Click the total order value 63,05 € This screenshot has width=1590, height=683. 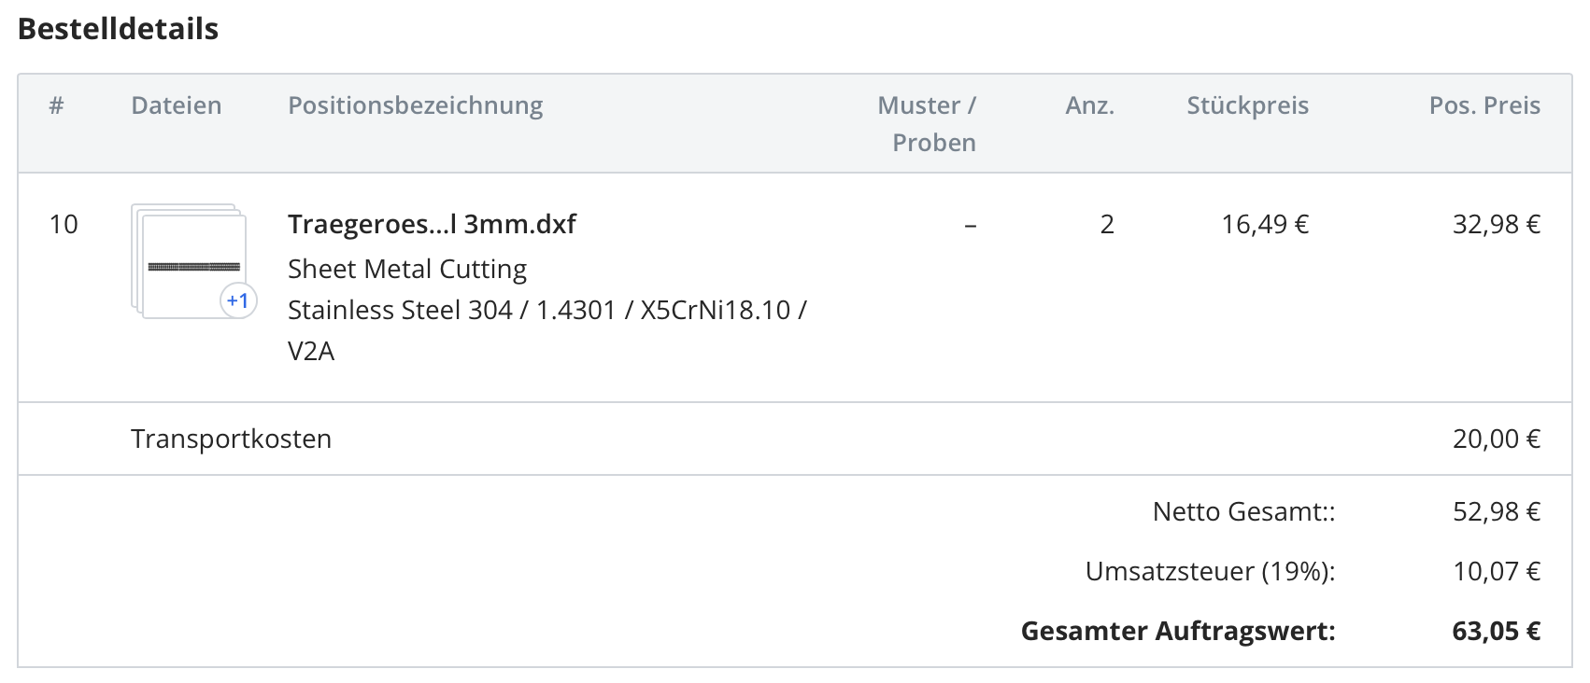click(1496, 631)
